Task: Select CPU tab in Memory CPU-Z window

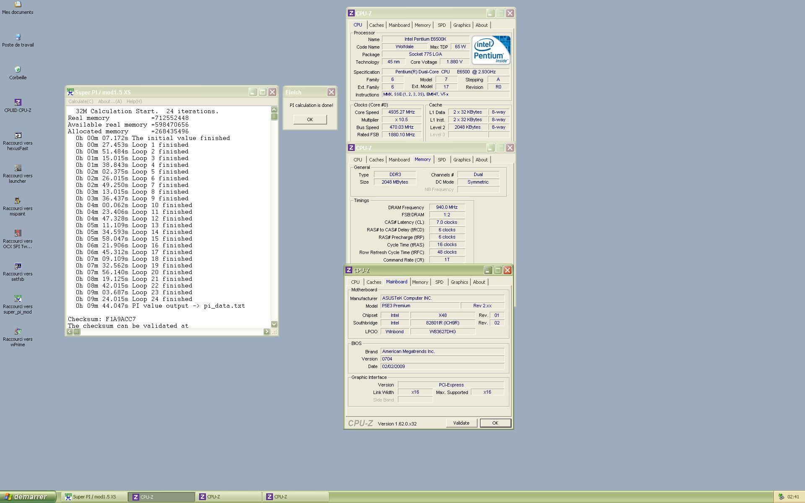Action: (358, 160)
